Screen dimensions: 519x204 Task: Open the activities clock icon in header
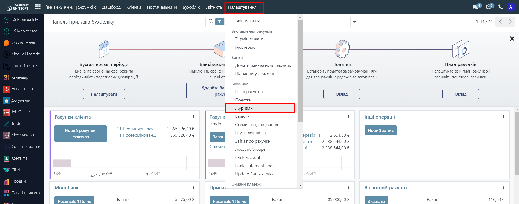coord(488,7)
